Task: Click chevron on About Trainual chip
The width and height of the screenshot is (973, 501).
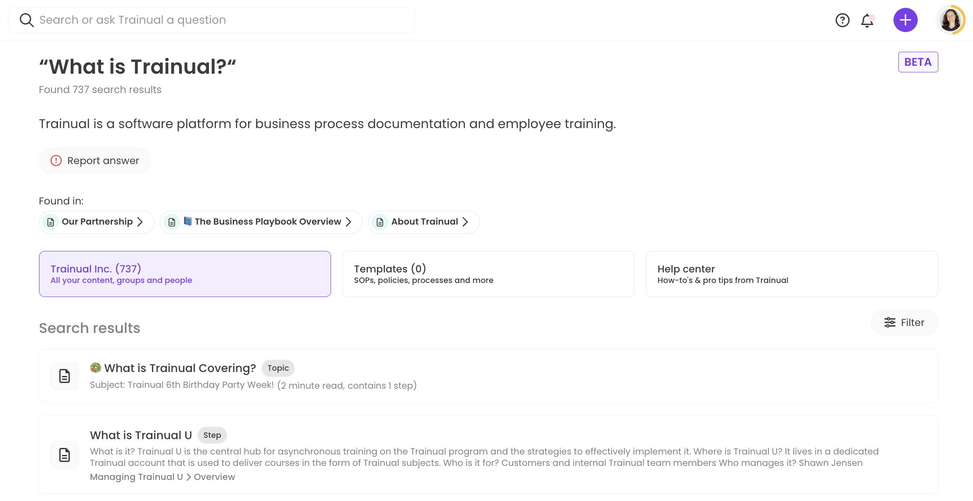Action: pyautogui.click(x=465, y=222)
